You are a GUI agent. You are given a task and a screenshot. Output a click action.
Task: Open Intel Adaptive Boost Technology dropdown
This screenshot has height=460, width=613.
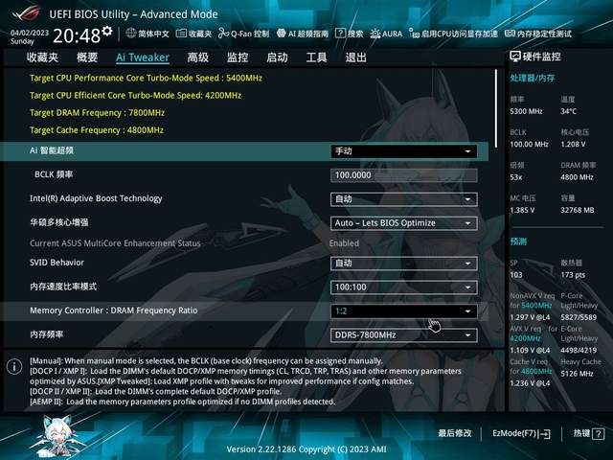click(404, 199)
